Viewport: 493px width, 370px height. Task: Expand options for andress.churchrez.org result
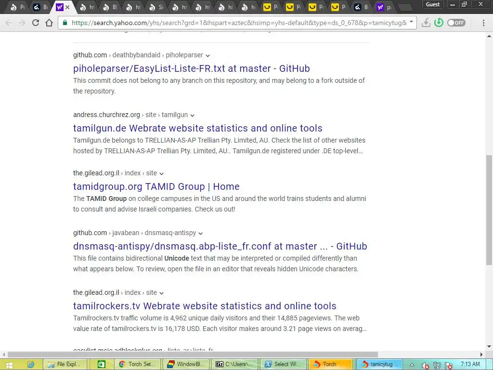193,115
